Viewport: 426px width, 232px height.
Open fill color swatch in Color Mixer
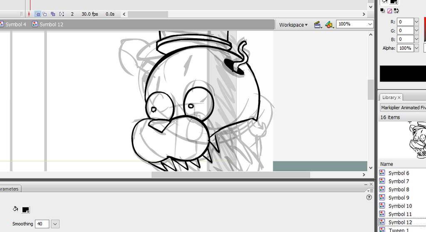(x=394, y=2)
